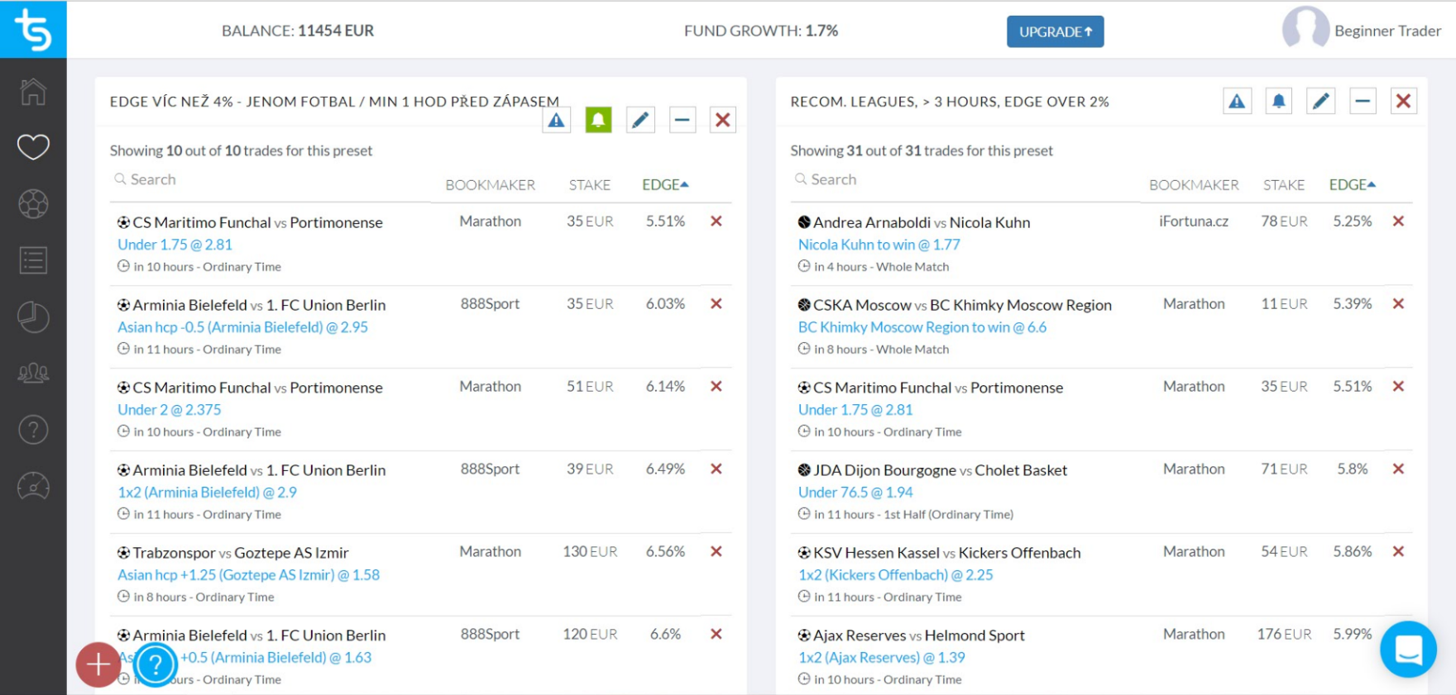
Task: Edit the left preset with pencil icon
Action: click(x=640, y=120)
